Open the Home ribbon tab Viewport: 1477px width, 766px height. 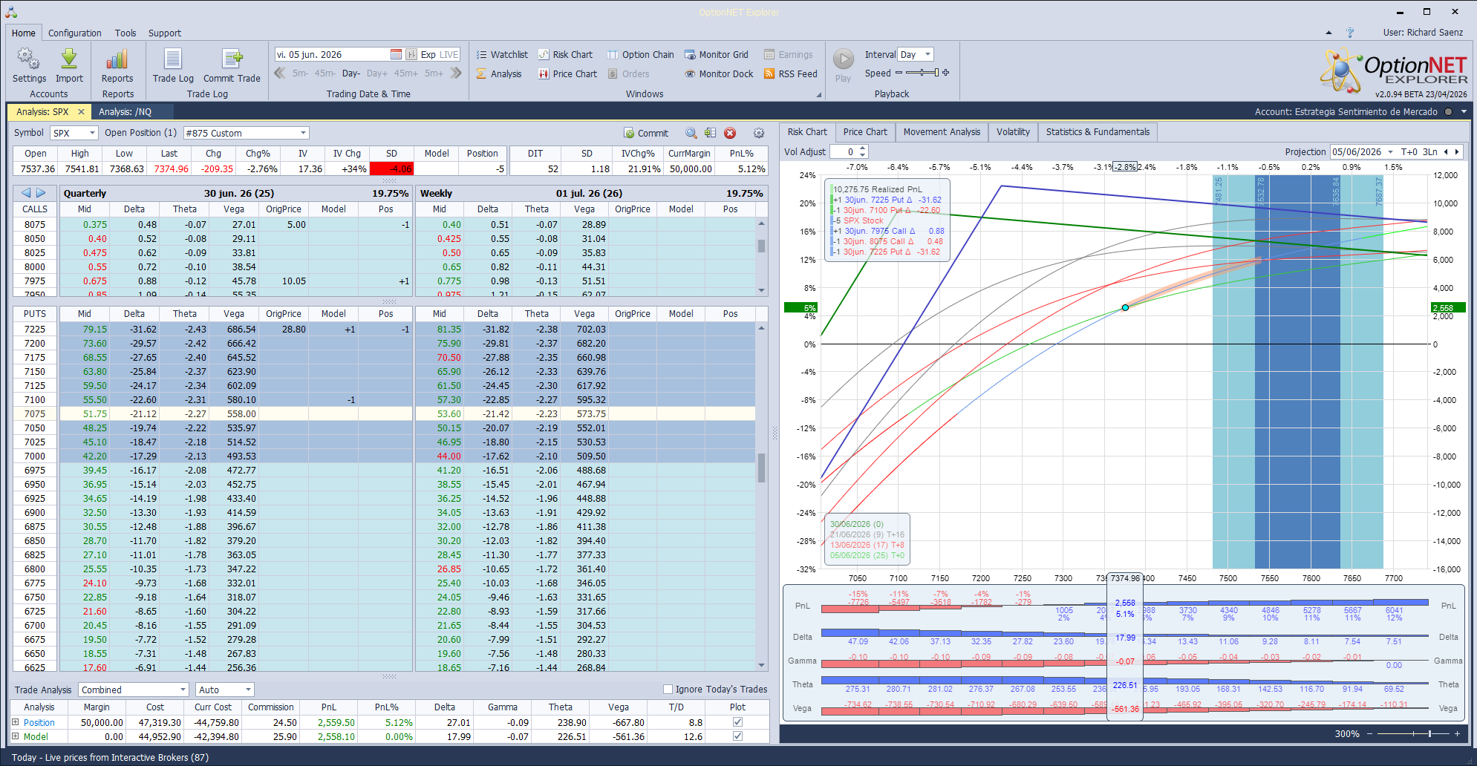(x=23, y=33)
